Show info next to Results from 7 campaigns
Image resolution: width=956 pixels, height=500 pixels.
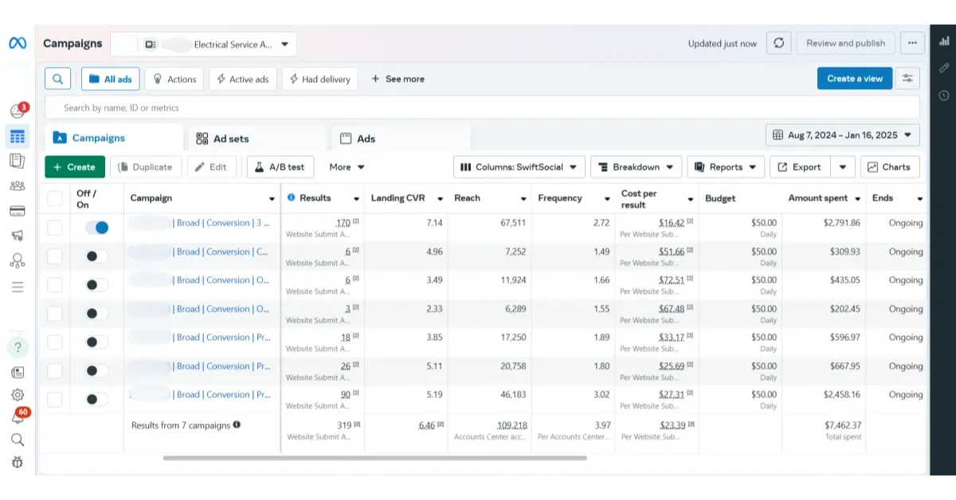[x=237, y=425]
